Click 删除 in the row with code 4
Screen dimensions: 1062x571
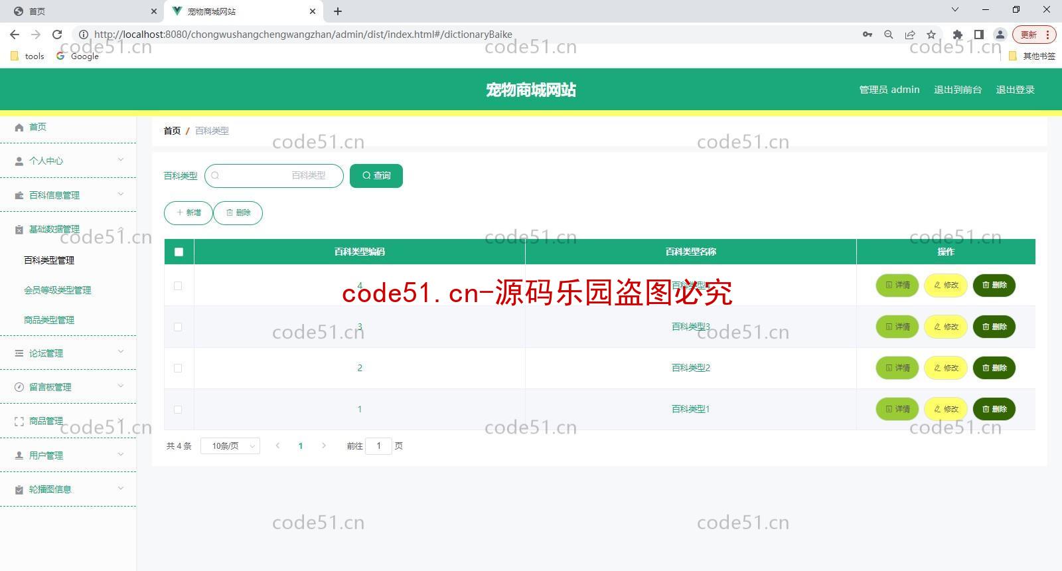pyautogui.click(x=994, y=285)
